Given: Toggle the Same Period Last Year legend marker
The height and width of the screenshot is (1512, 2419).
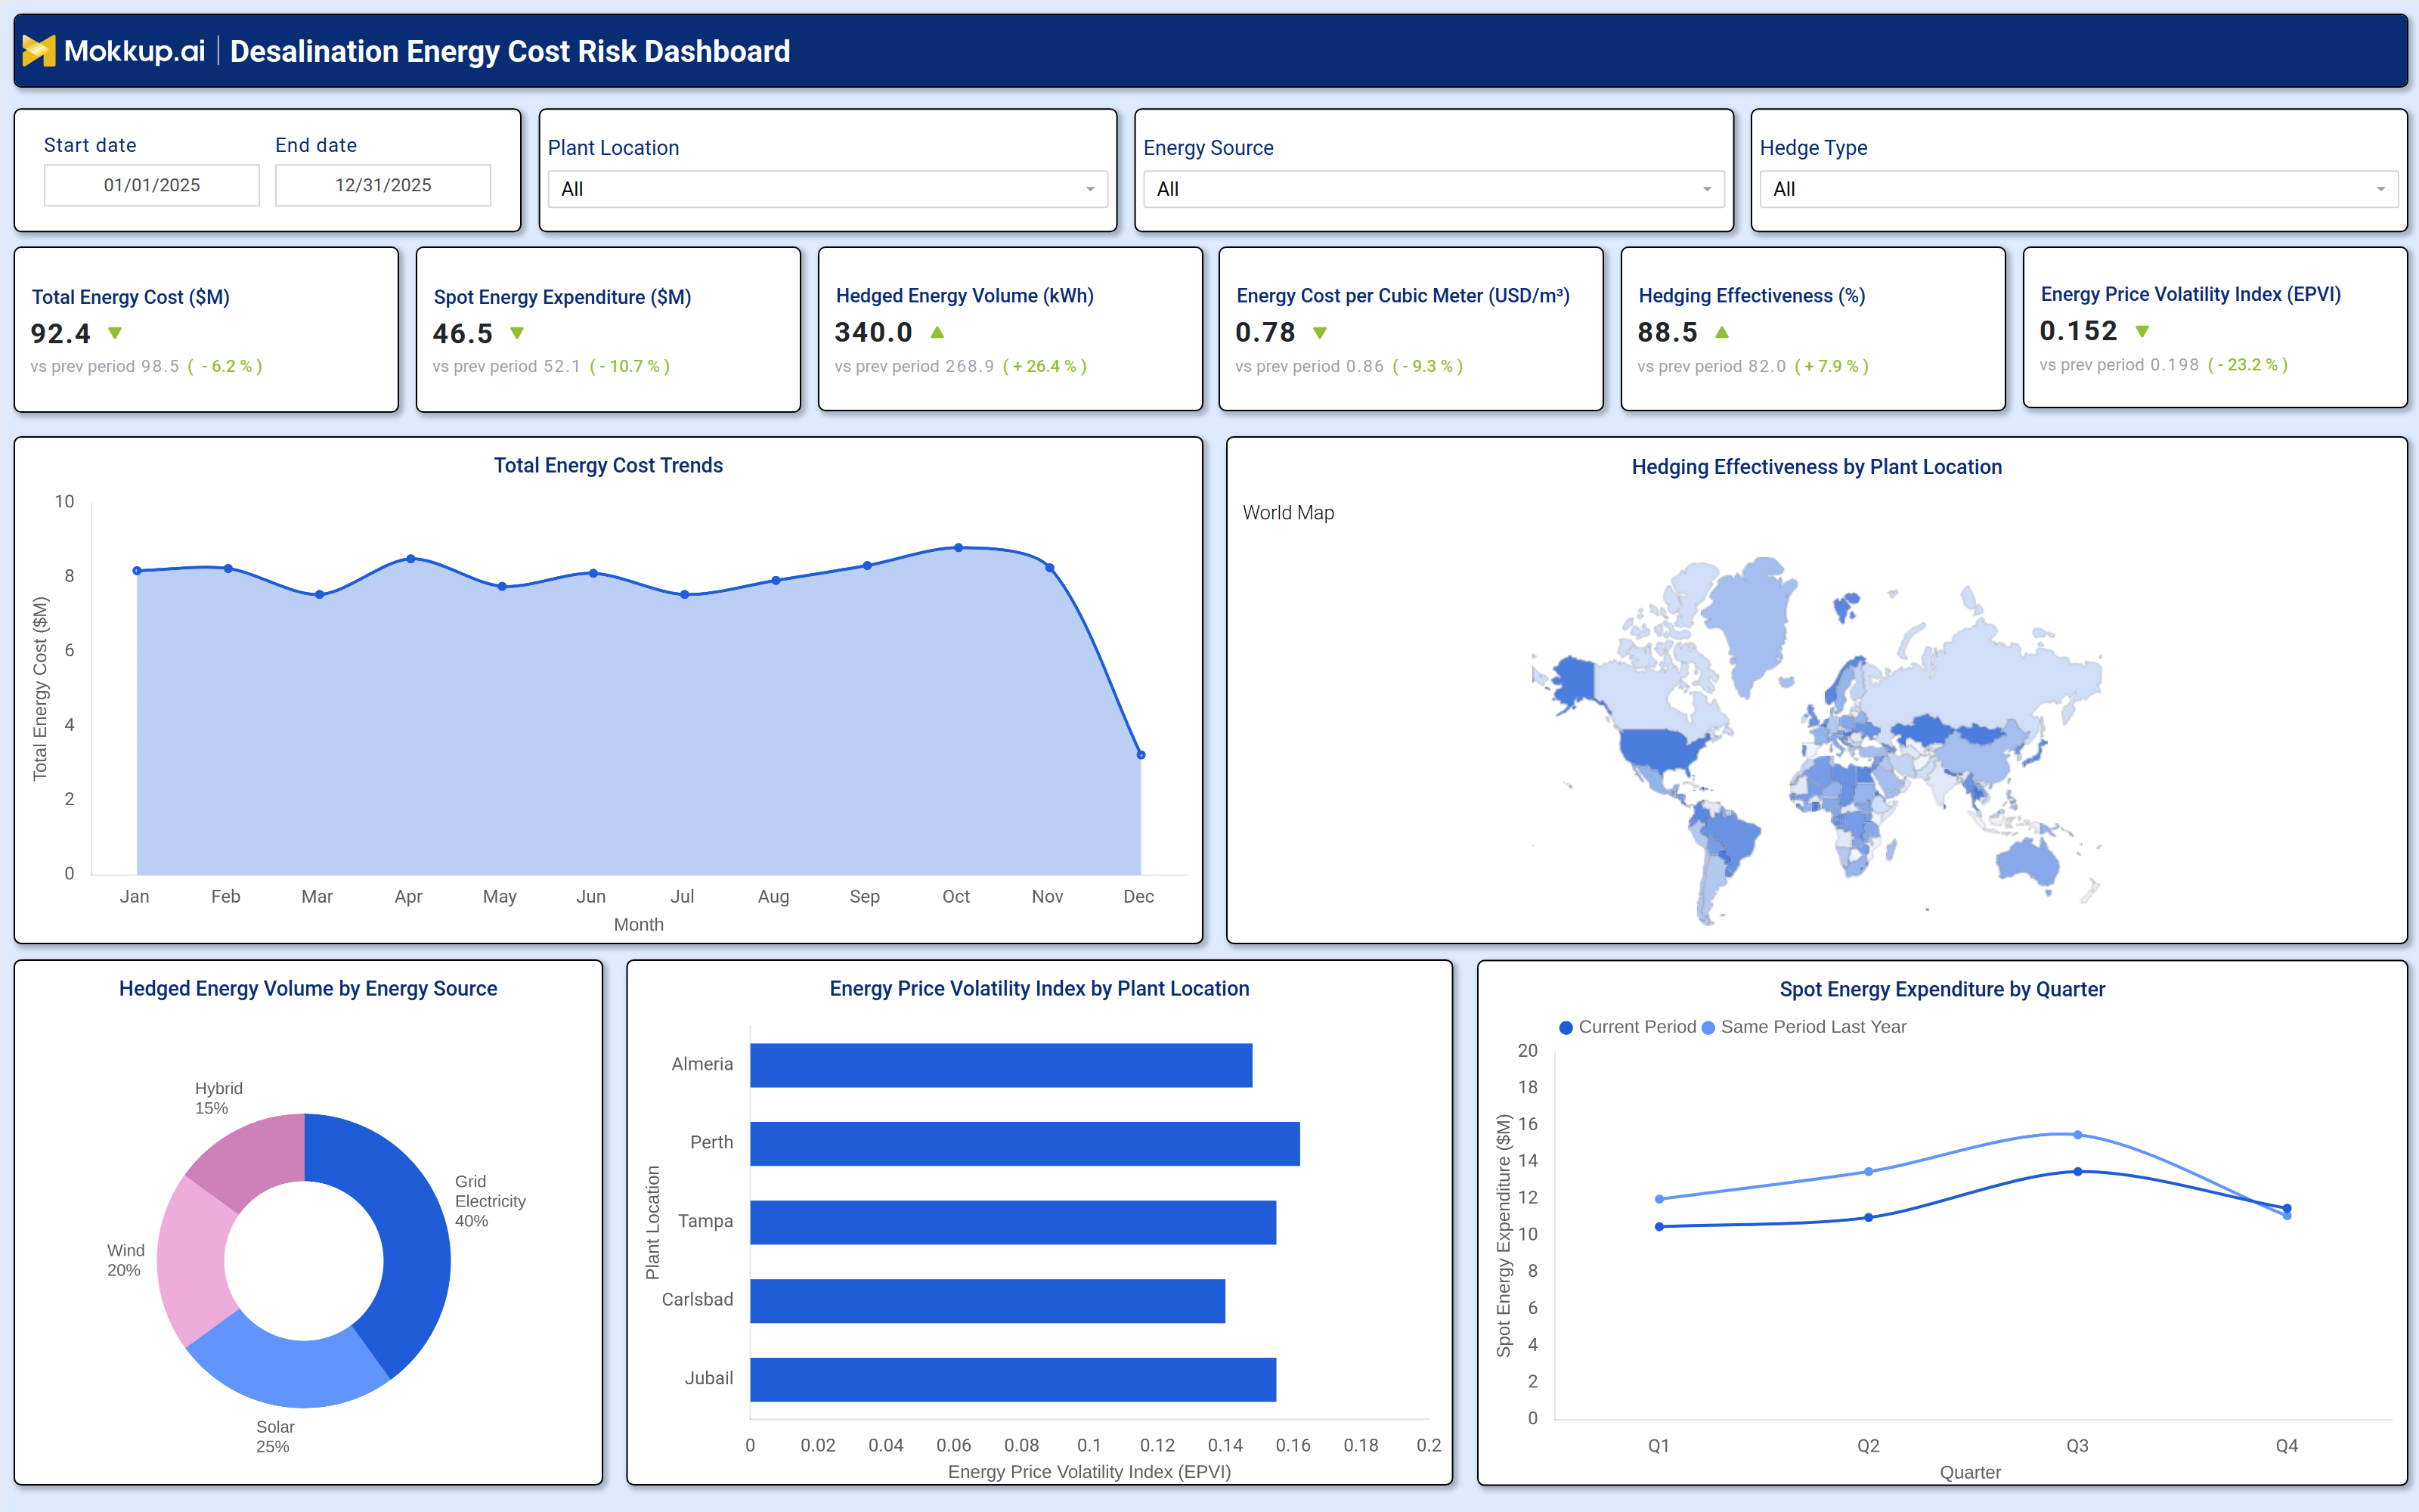Looking at the screenshot, I should [1708, 1027].
